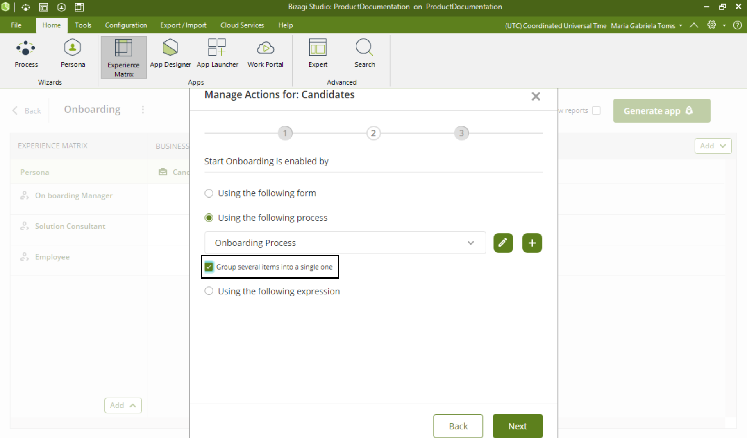Click the Onboarding title text
This screenshot has width=747, height=438.
(92, 110)
